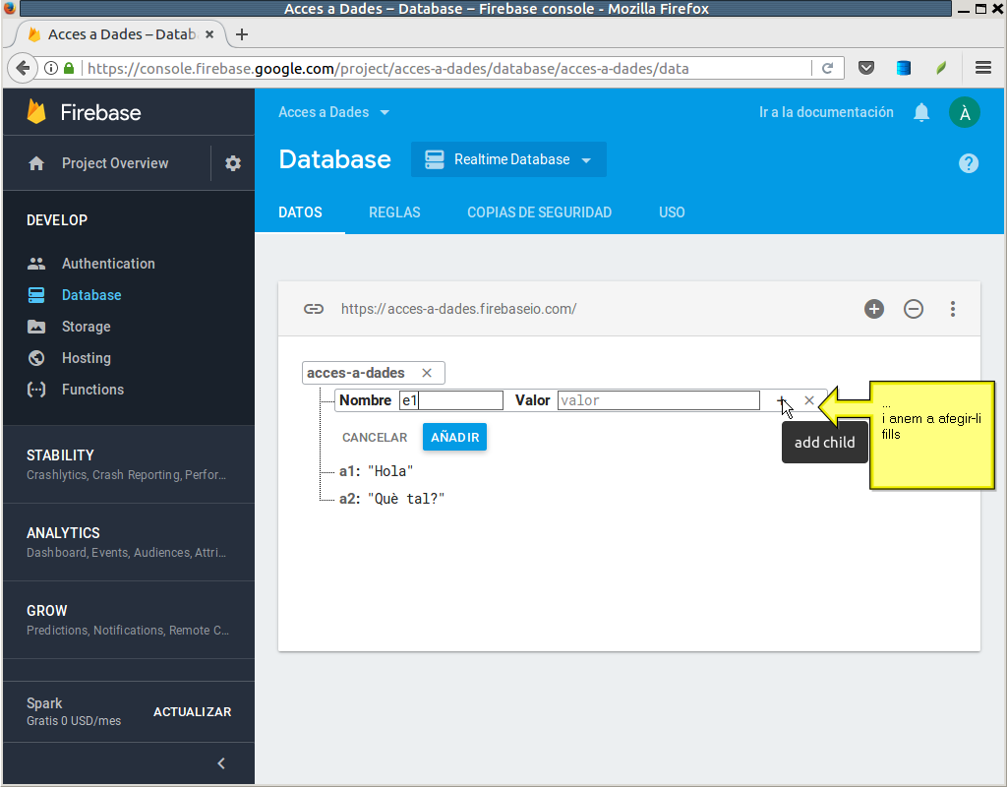Click the browser back arrow
The image size is (1007, 787).
coord(23,68)
